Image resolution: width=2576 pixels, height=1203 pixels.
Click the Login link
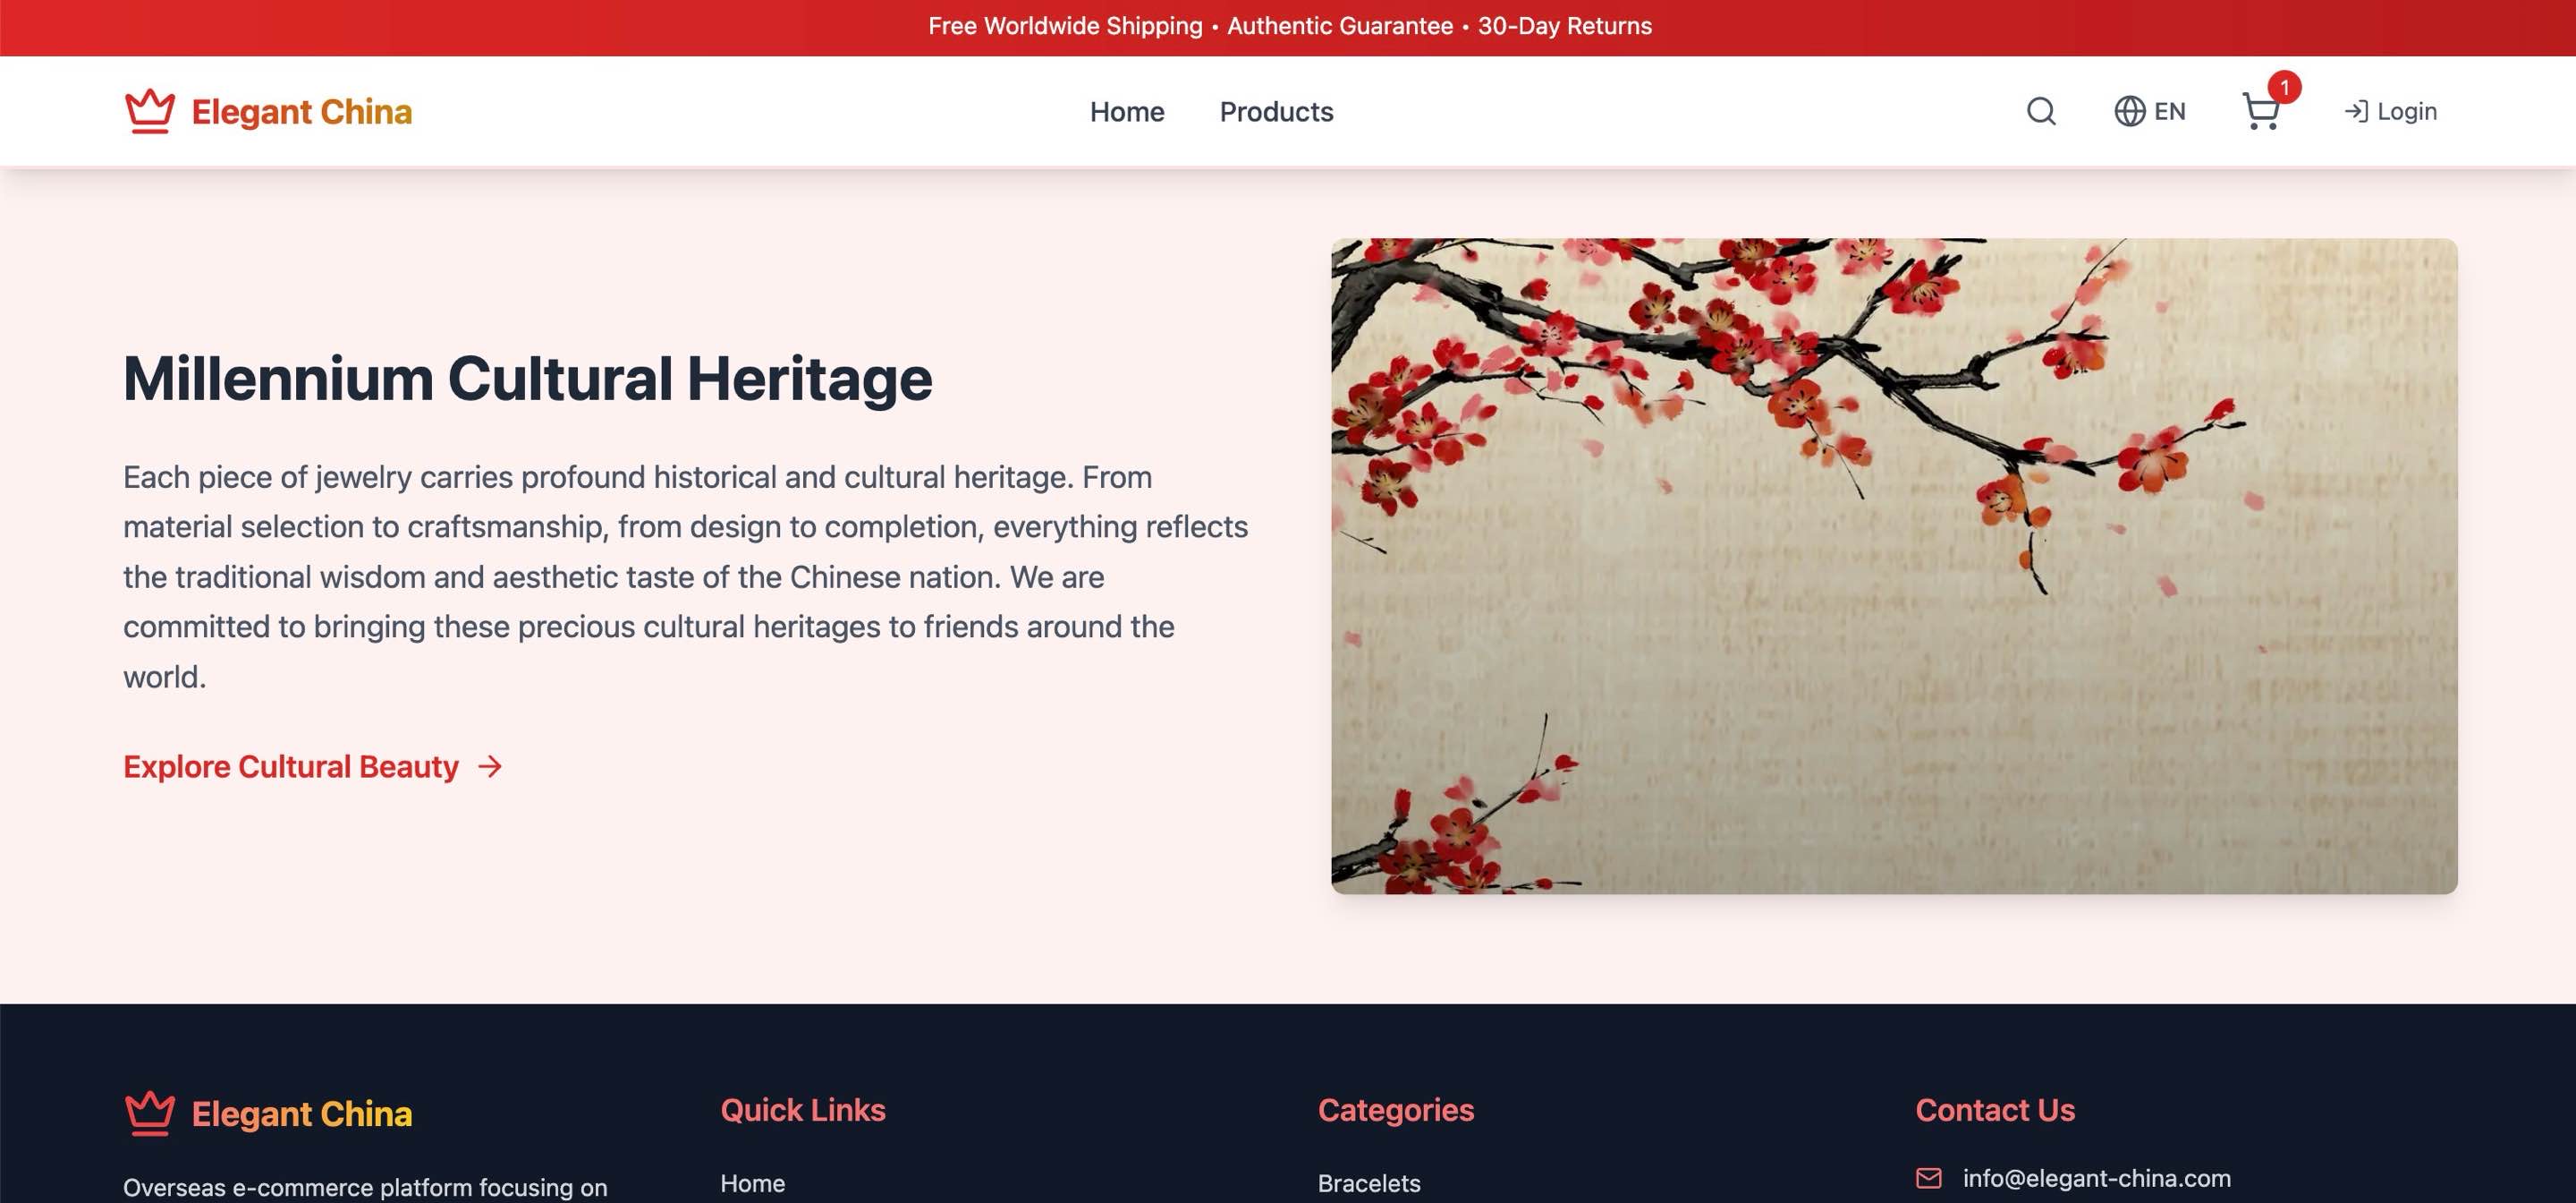point(2390,111)
